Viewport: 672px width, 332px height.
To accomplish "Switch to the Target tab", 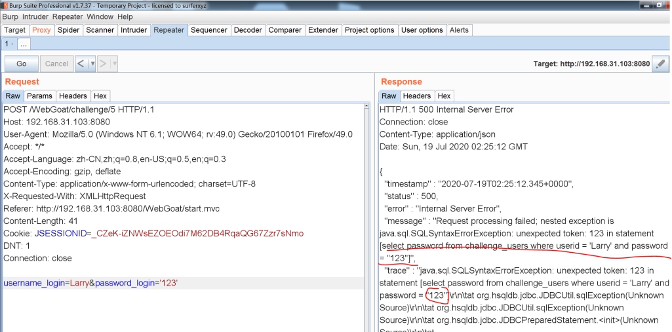I will pyautogui.click(x=15, y=30).
